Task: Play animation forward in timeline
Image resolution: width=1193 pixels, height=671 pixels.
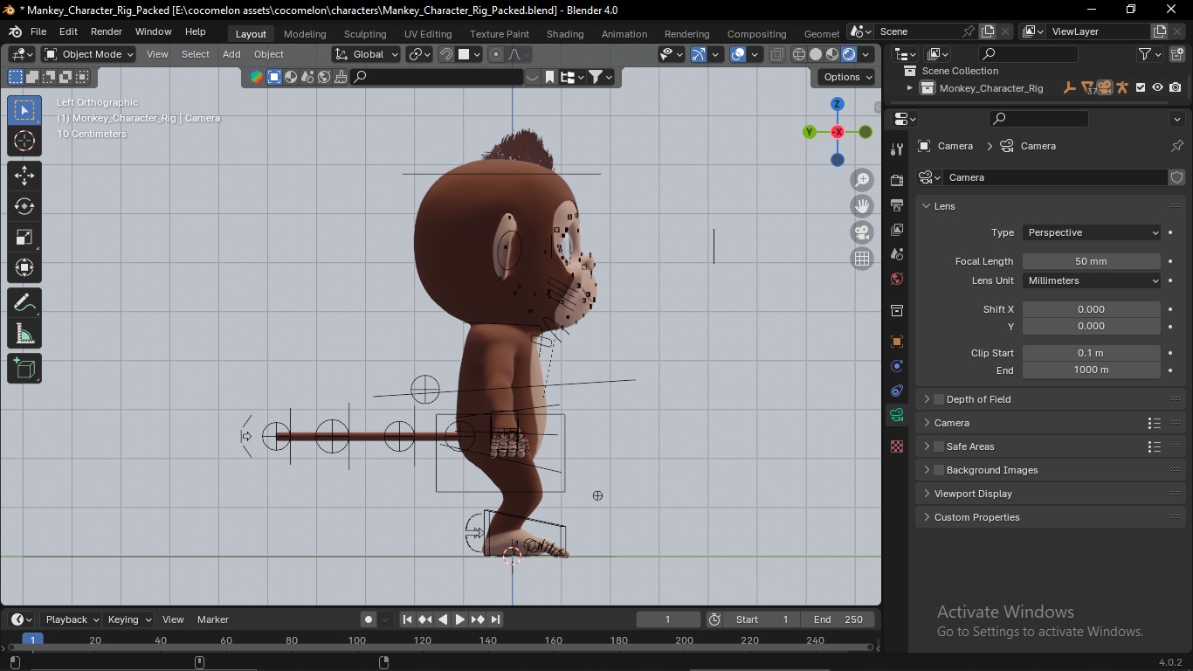Action: click(460, 619)
